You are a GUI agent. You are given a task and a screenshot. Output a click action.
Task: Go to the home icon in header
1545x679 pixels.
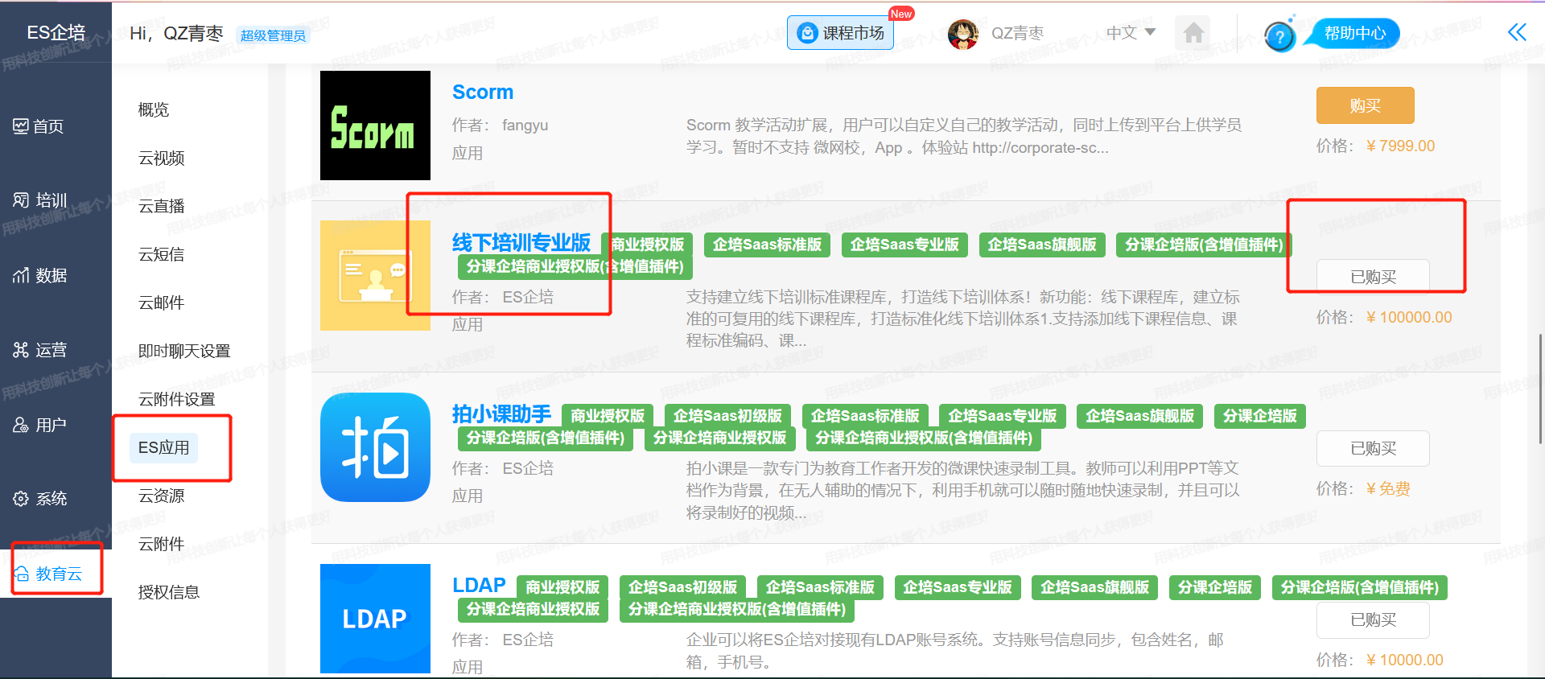1193,33
